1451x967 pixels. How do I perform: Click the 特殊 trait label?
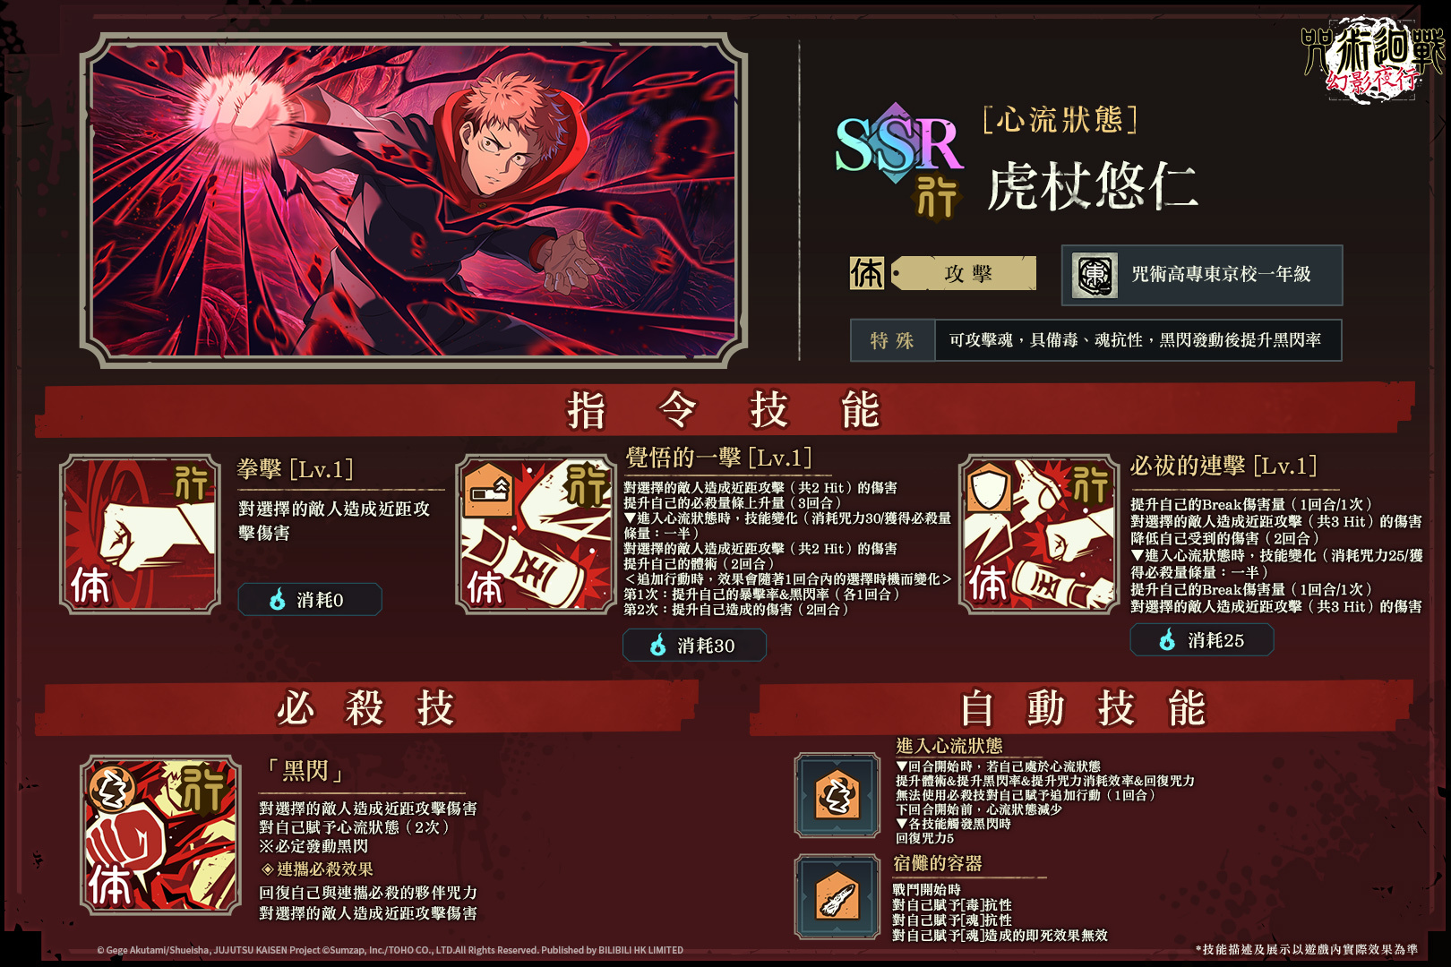[892, 340]
